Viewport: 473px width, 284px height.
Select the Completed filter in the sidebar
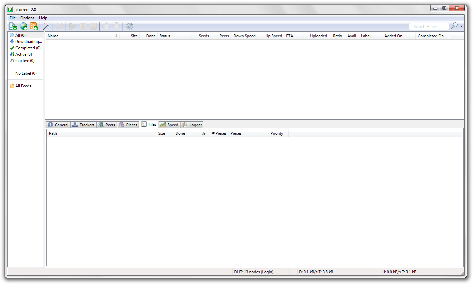(x=25, y=48)
